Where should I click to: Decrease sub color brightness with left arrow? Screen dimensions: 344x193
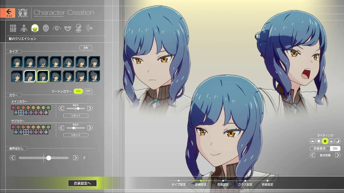(61, 128)
